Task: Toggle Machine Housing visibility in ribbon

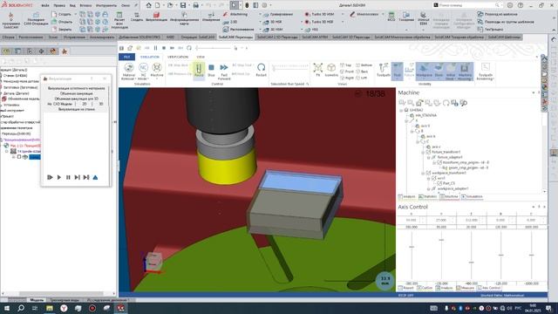Action: click(x=465, y=71)
